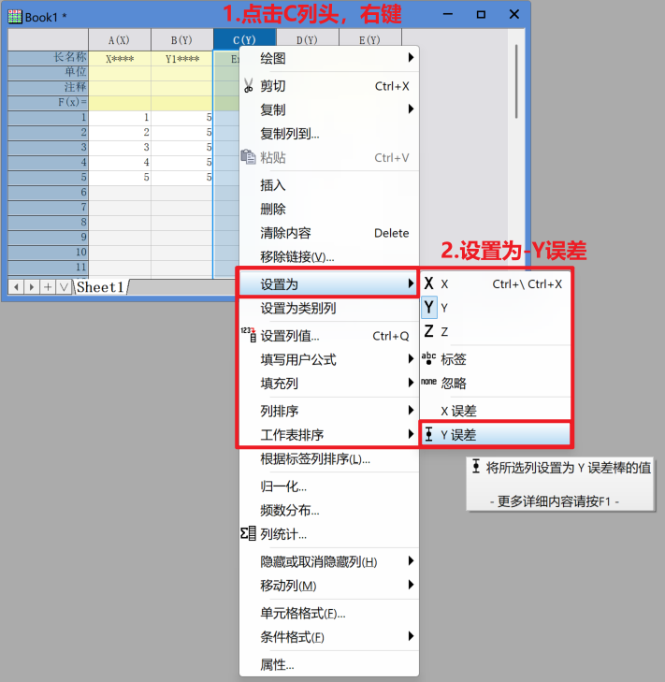Expand the 绘图 submenu arrow
This screenshot has width=665, height=682.
[411, 58]
